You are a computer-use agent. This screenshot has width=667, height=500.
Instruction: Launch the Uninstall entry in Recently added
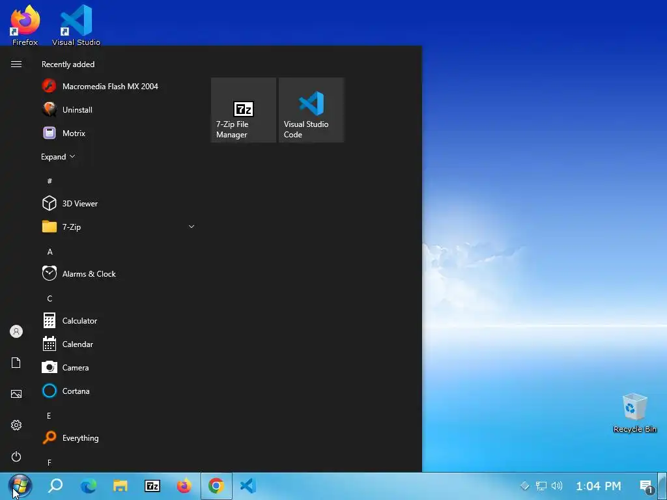119,109
